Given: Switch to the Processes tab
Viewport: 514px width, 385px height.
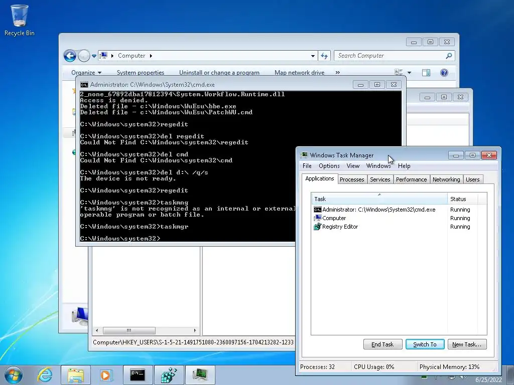Looking at the screenshot, I should [x=352, y=179].
